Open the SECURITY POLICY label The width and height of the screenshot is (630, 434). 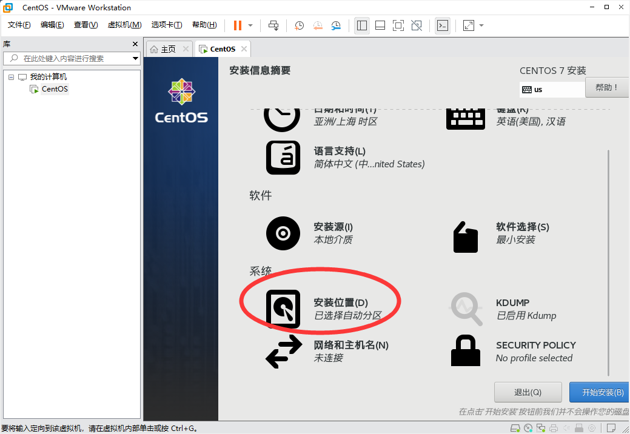535,346
